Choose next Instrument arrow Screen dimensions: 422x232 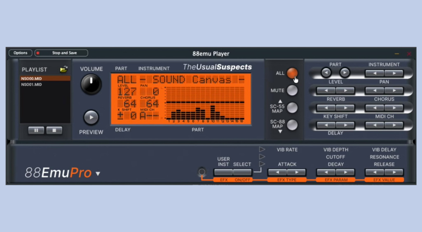coord(394,73)
